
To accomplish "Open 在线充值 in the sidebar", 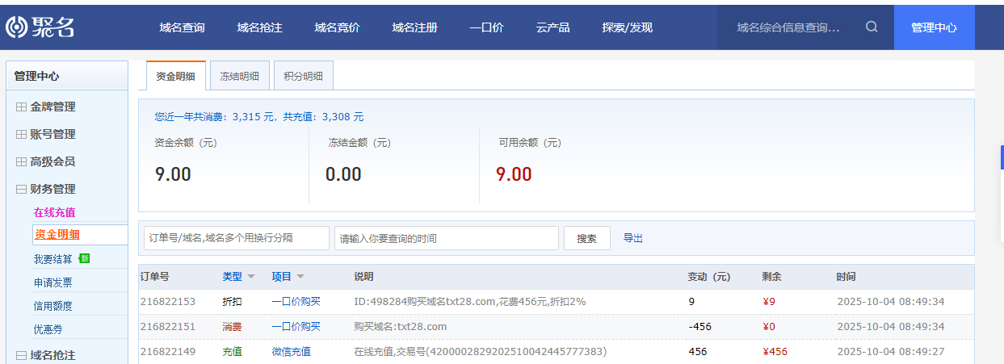I will click(x=55, y=212).
